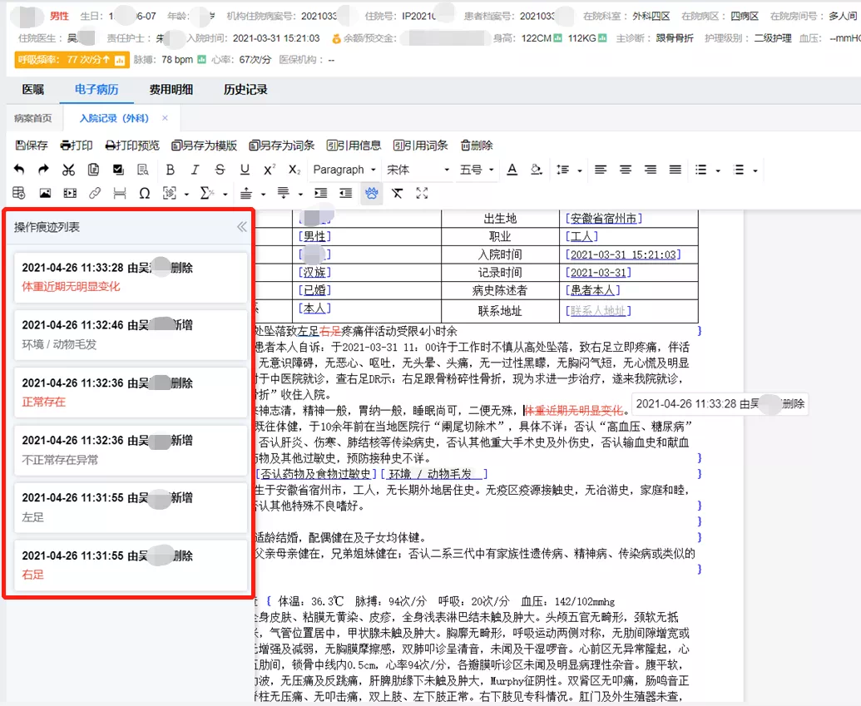Click the clear formatting icon
The image size is (861, 706).
tap(397, 194)
